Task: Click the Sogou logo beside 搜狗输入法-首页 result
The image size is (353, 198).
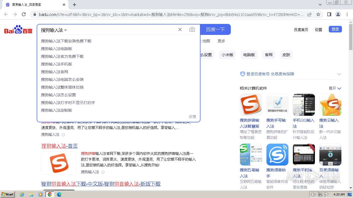Action: [59, 163]
